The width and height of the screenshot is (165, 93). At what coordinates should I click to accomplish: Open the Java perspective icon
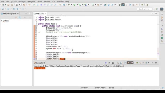[x=162, y=9]
